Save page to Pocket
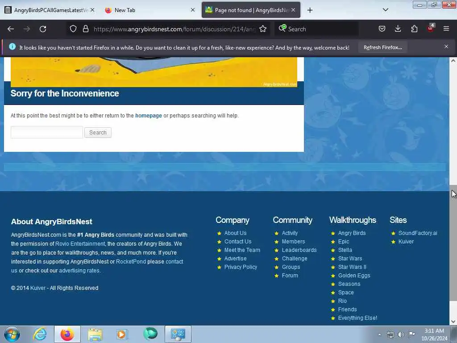 point(382,29)
